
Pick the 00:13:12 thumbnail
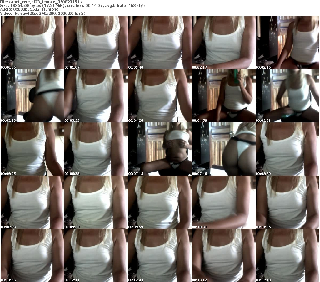point(224,255)
